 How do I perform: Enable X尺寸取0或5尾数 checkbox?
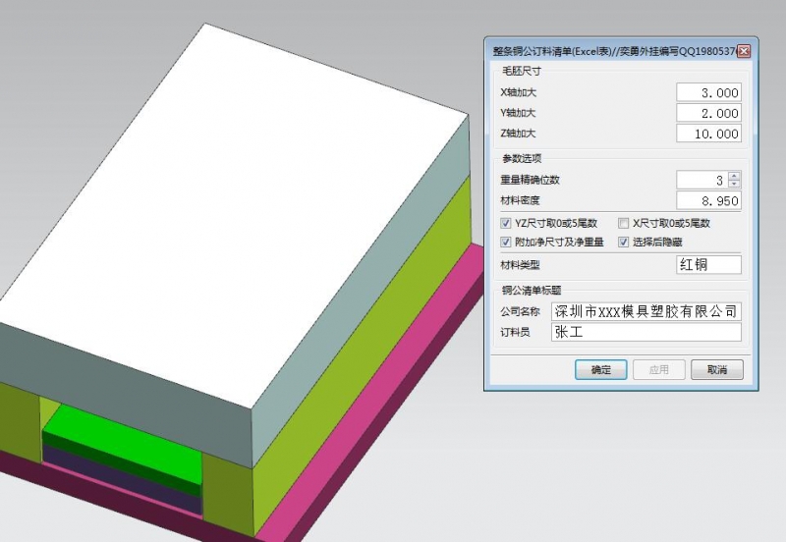623,223
